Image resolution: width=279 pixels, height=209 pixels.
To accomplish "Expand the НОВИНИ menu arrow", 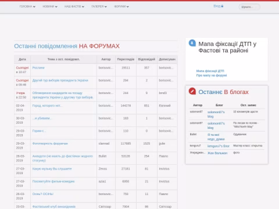I will click(x=56, y=6).
